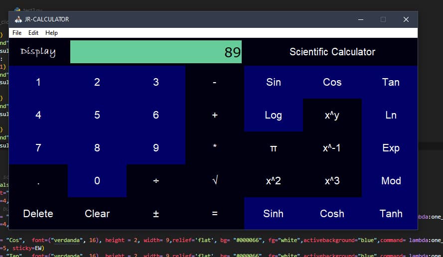Viewport: 443px width, 257px height.
Task: Click the Clear button
Action: pyautogui.click(x=97, y=214)
